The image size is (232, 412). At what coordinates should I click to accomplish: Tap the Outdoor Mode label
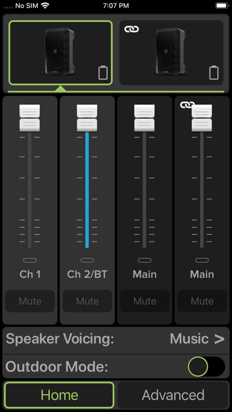click(x=57, y=366)
